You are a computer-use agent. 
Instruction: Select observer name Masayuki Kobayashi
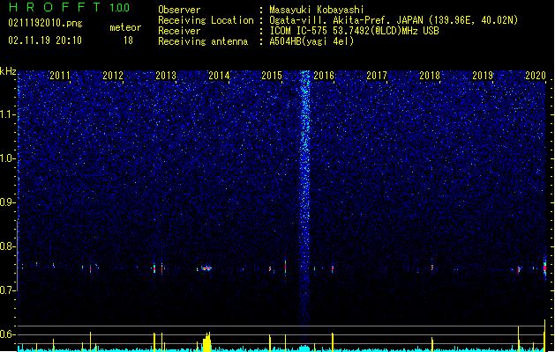pos(317,10)
